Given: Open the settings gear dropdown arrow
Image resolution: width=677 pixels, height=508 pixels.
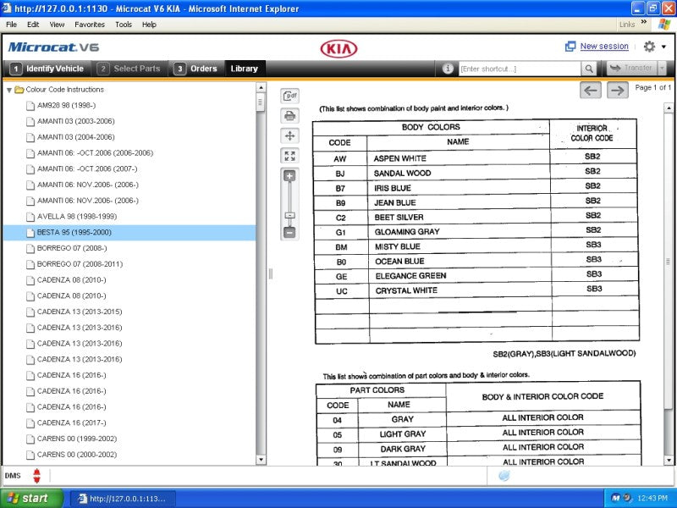Looking at the screenshot, I should [x=663, y=47].
